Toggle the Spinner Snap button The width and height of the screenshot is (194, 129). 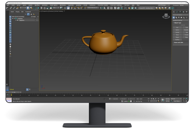[82, 8]
